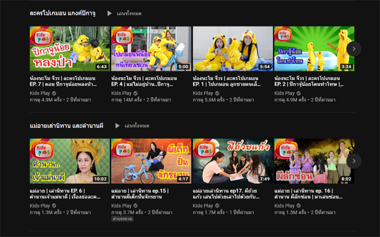Click Kids Play channel under ep.15 video

click(x=122, y=206)
